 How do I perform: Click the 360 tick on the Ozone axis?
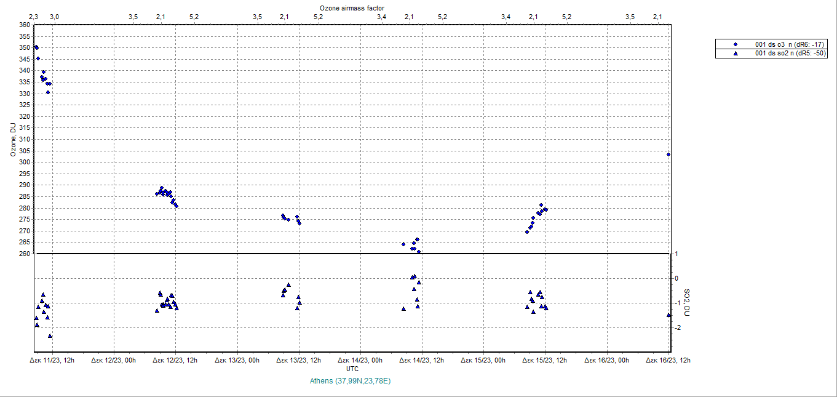tap(24, 25)
